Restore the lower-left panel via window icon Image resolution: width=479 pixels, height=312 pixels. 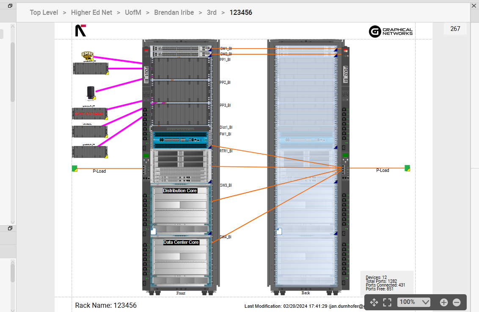click(x=10, y=228)
